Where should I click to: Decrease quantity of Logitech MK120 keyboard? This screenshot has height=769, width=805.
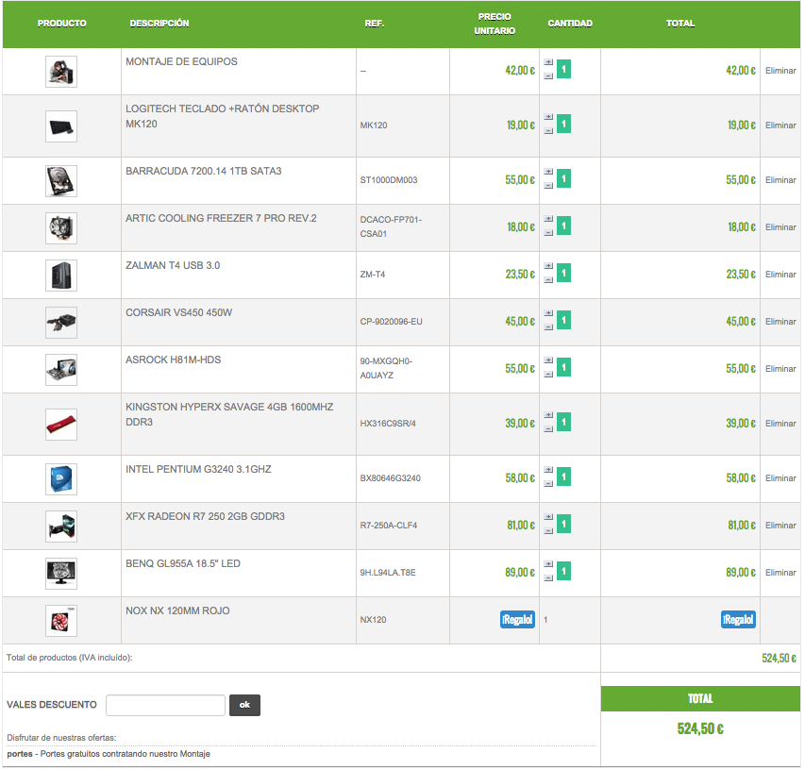point(548,131)
